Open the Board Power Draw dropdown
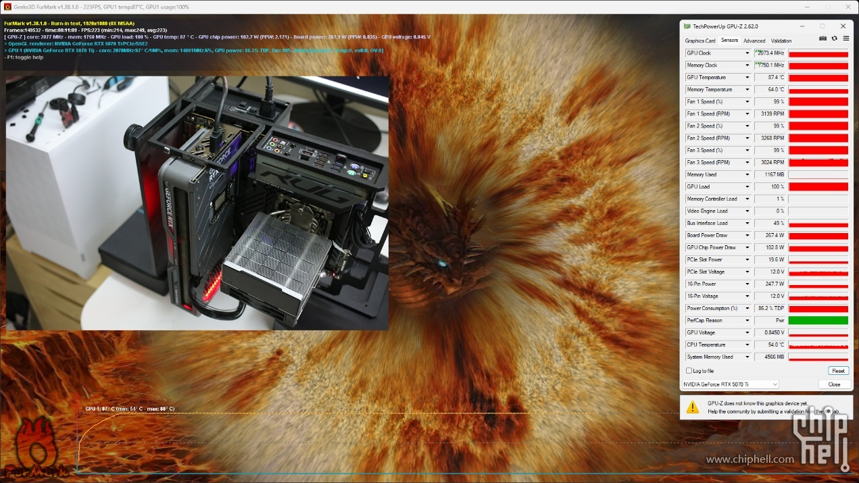 pos(747,236)
